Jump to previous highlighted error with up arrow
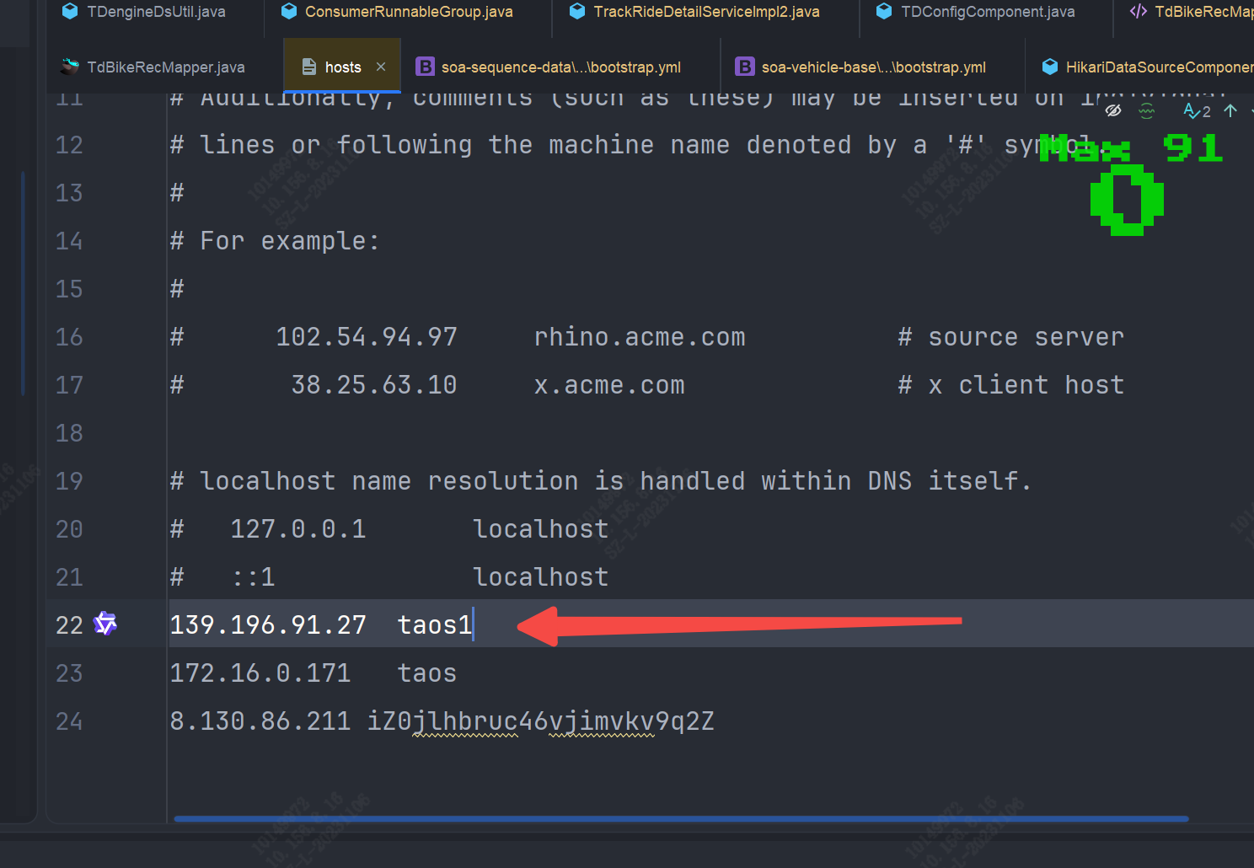1254x868 pixels. pyautogui.click(x=1230, y=111)
